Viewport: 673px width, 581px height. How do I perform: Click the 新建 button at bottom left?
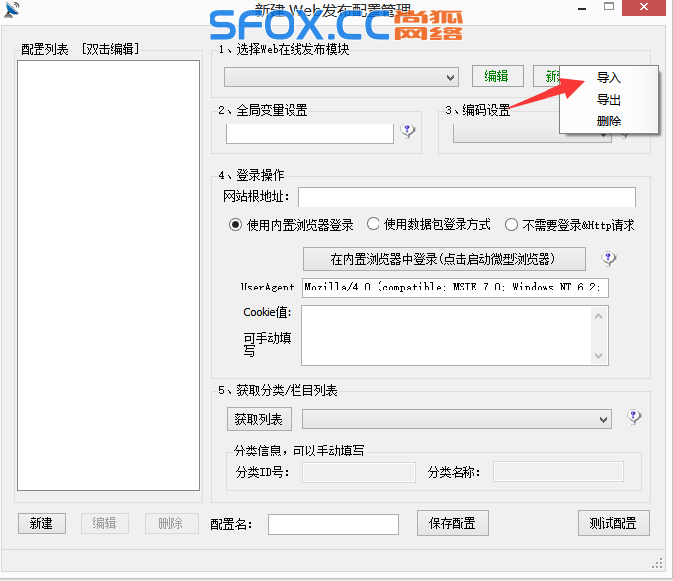pos(41,523)
